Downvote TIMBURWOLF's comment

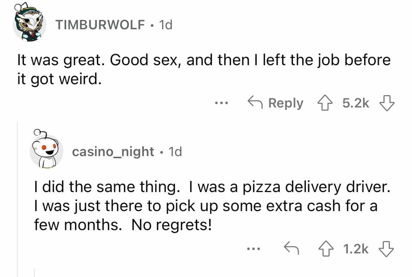[386, 104]
